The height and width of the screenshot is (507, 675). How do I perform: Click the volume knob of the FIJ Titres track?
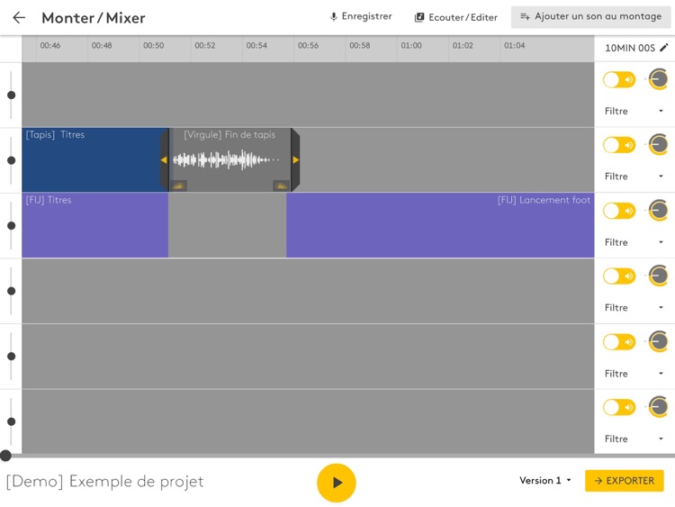tap(658, 210)
